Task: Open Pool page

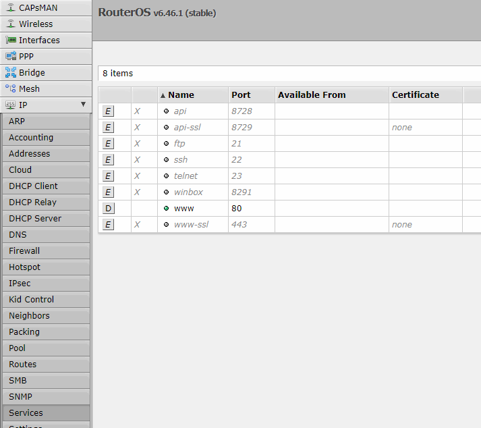Action: pyautogui.click(x=46, y=348)
